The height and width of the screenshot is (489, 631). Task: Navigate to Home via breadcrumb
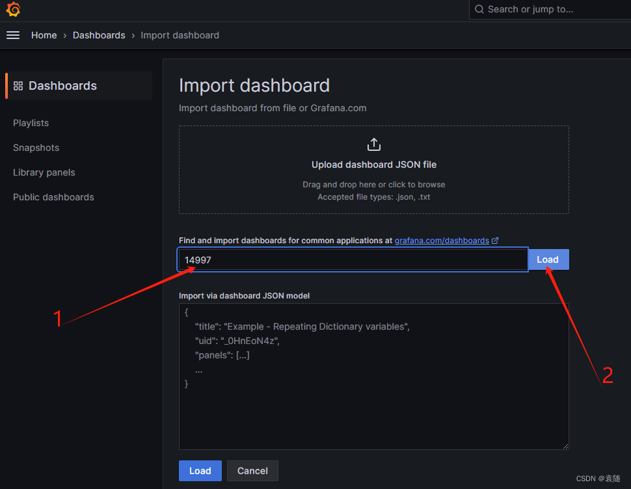click(x=44, y=35)
